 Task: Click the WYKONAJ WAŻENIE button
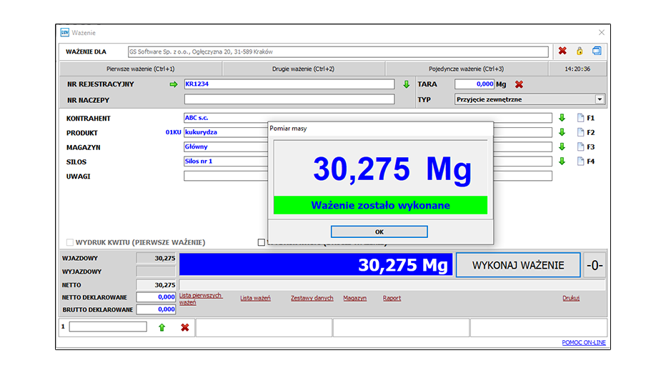(518, 265)
